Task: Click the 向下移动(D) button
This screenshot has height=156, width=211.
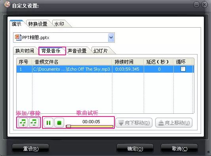Action: pos(134,122)
